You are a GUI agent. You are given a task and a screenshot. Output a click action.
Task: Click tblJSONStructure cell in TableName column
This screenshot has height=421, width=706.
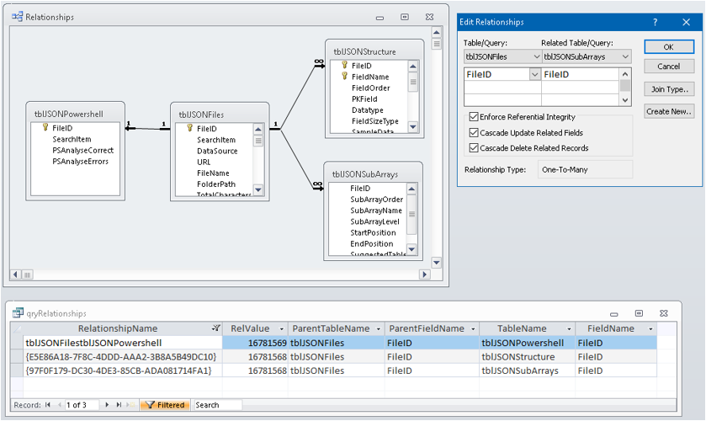[527, 357]
